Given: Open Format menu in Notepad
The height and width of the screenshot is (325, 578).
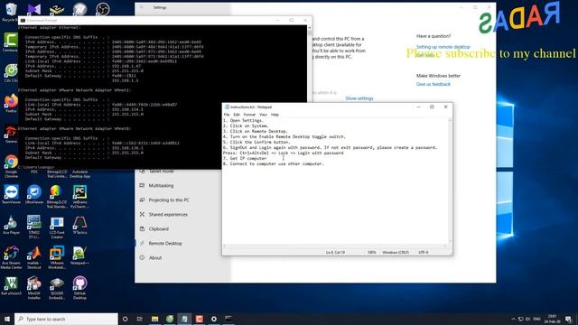Looking at the screenshot, I should click(x=249, y=115).
